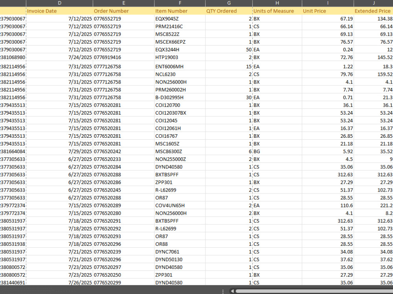Select item number COI12045 cell
Viewport: 393px width, 294px height.
pyautogui.click(x=180, y=121)
